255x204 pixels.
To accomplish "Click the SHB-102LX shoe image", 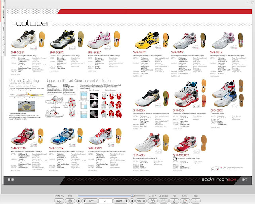I will tap(101, 136).
